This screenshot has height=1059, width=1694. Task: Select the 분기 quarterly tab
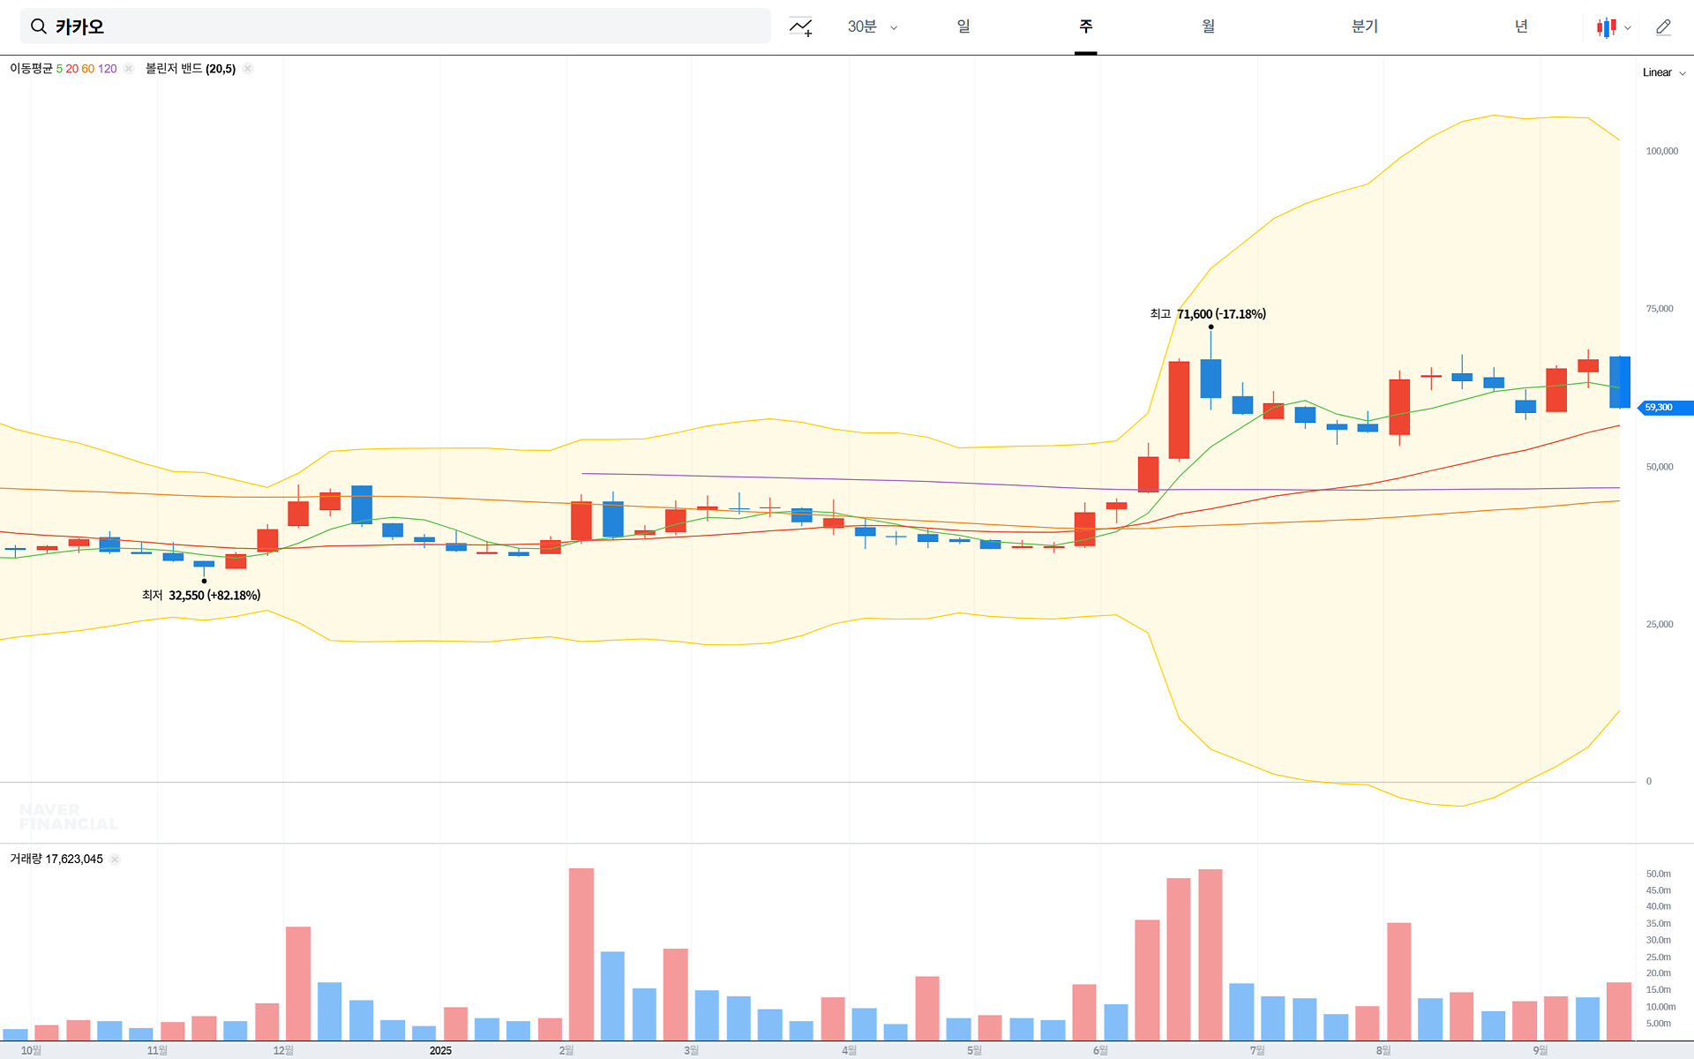1364,26
